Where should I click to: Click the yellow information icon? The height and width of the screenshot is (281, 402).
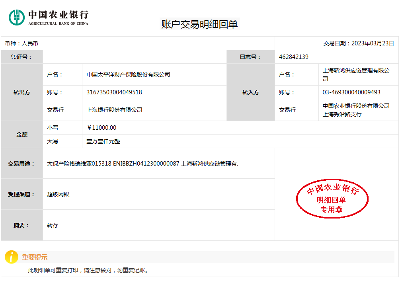click(12, 257)
